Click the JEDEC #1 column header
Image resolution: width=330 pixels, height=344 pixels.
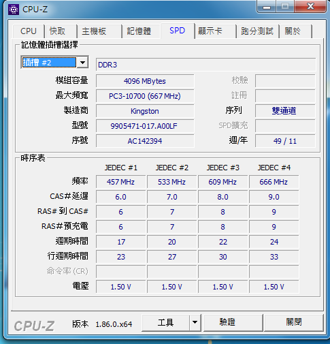click(x=121, y=168)
